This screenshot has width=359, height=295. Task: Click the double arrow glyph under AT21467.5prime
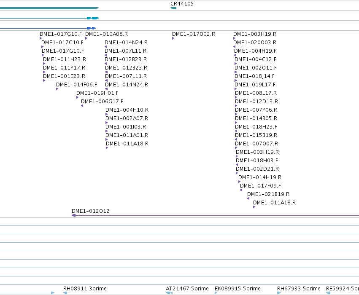click(169, 293)
